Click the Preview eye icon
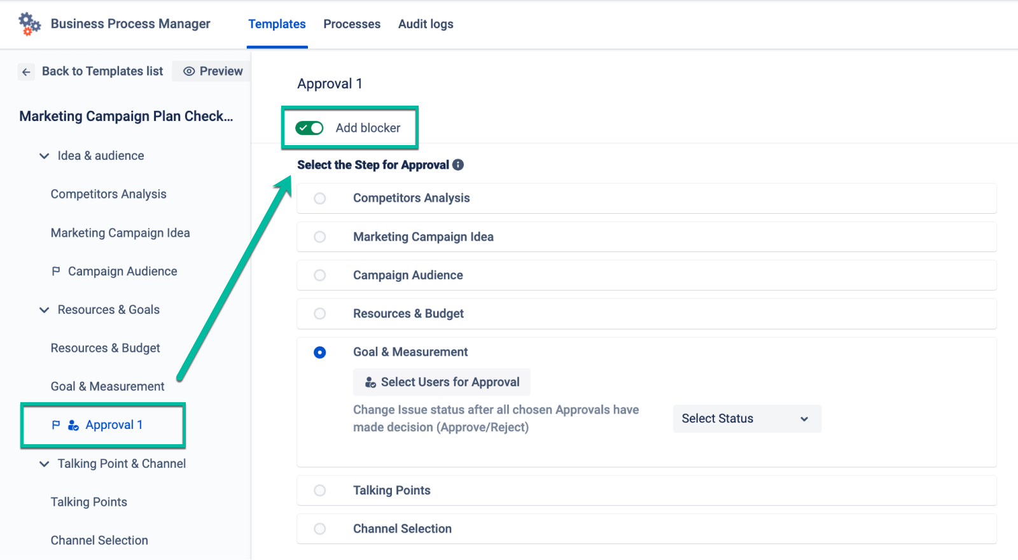 [189, 71]
